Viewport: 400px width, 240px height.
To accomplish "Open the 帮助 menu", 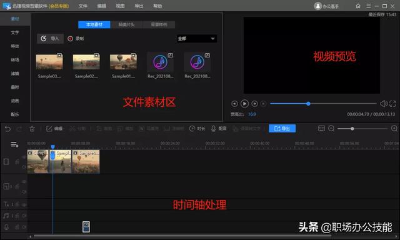I will (157, 6).
